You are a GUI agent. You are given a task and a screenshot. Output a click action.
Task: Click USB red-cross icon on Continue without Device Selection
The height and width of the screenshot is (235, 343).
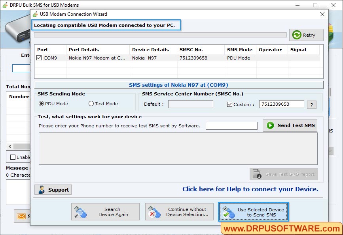point(154,212)
